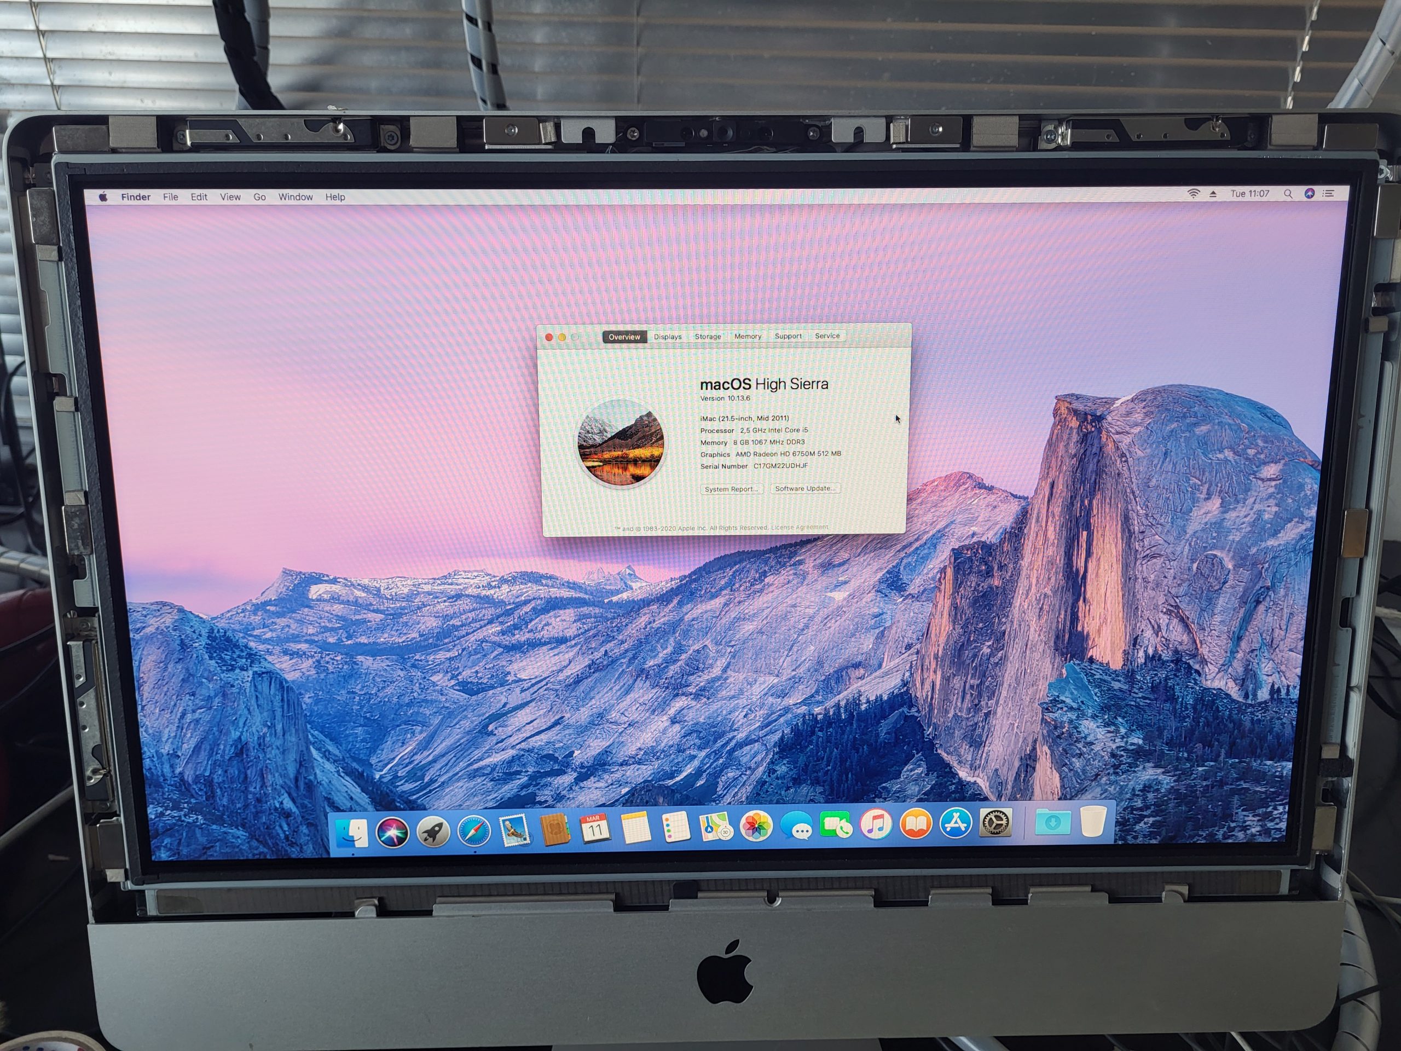Open the Trash in the Dock
Screen dimensions: 1401x1051
coord(1092,821)
